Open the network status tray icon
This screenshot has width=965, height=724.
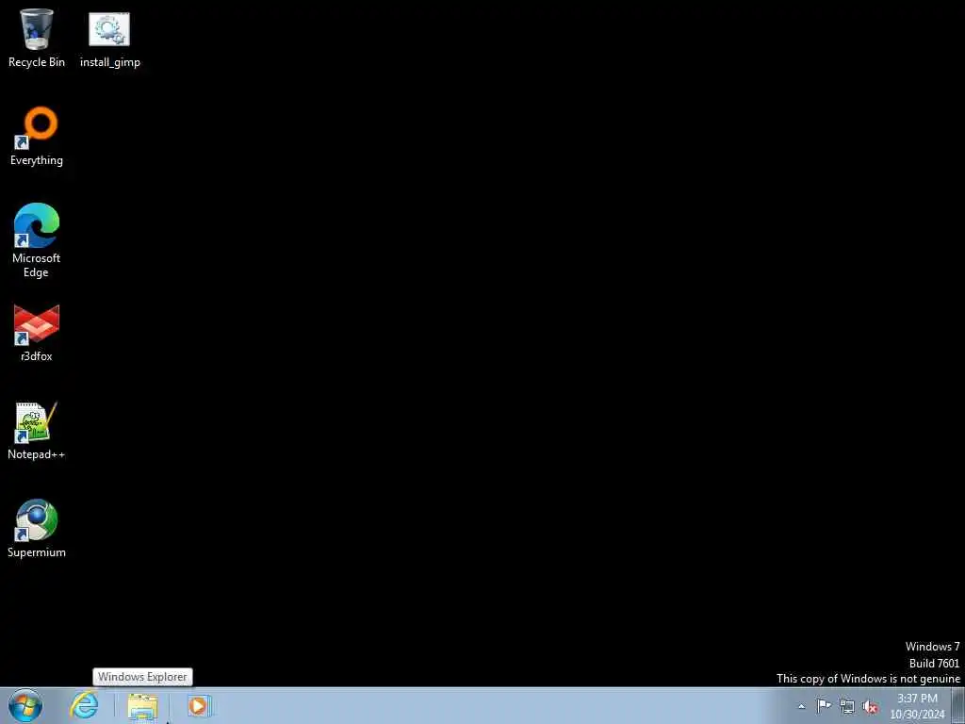(847, 707)
